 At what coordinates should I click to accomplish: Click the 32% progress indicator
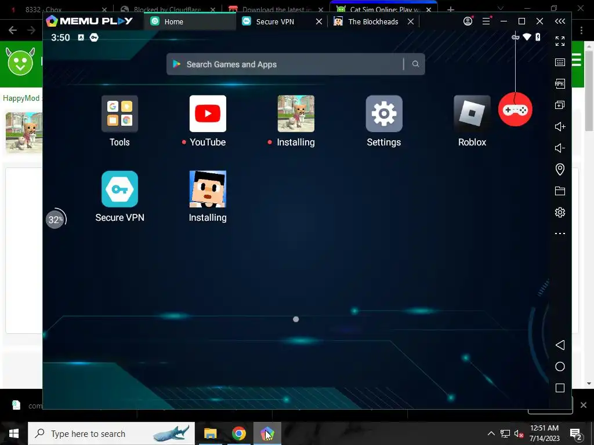55,219
